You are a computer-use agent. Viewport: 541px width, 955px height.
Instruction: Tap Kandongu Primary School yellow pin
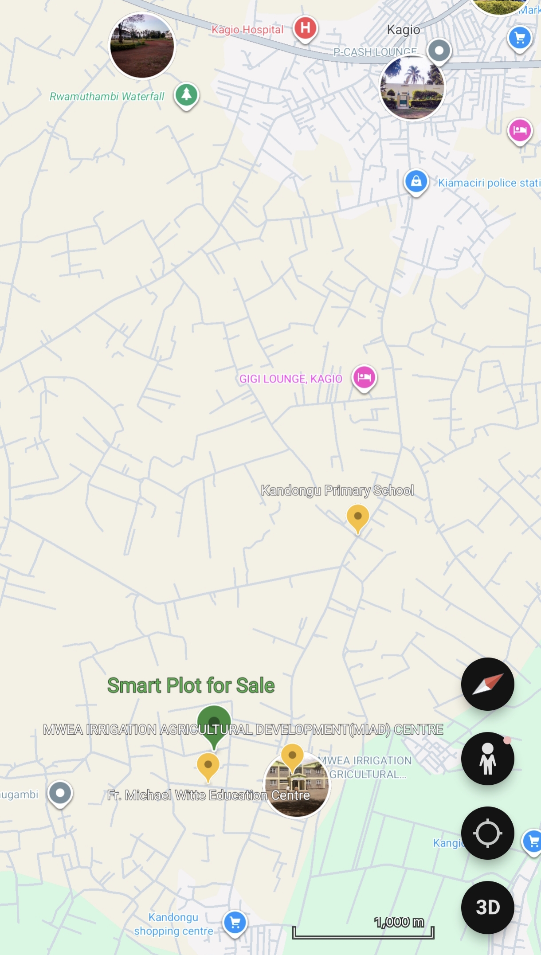coord(358,519)
